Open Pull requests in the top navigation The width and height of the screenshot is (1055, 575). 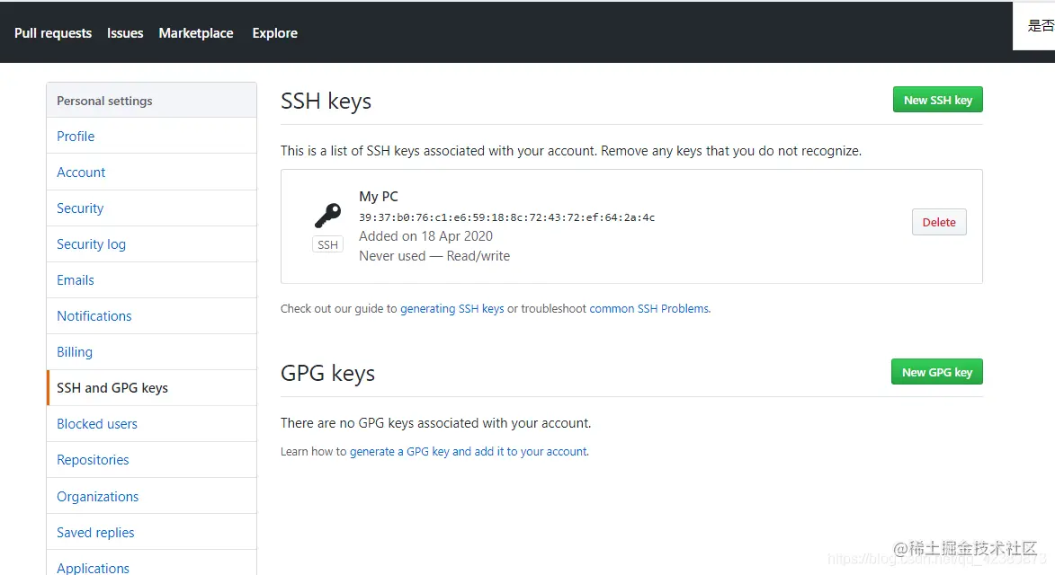click(x=53, y=33)
